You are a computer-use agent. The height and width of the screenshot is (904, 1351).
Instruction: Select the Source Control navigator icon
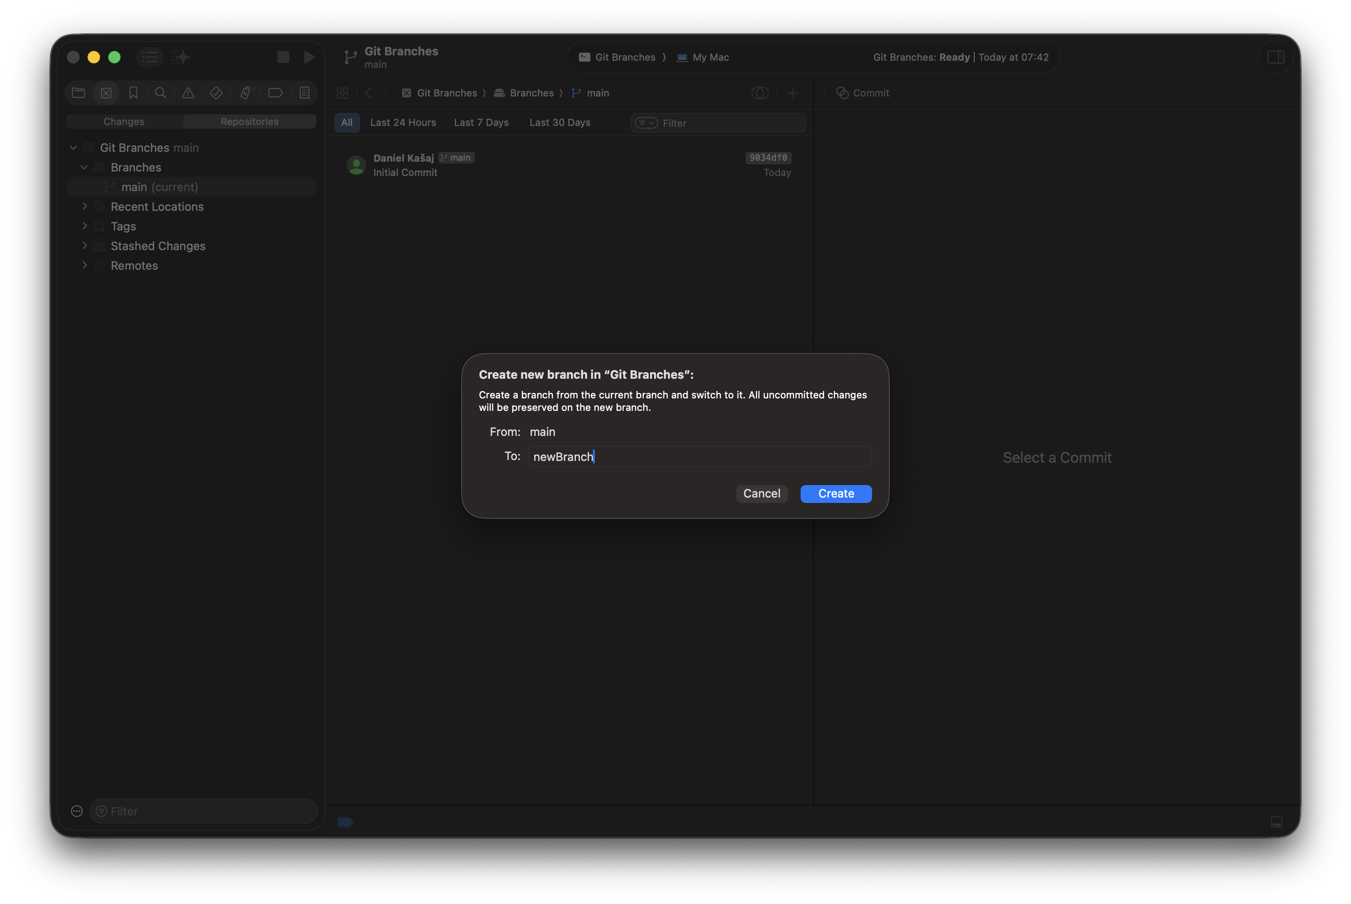point(106,92)
